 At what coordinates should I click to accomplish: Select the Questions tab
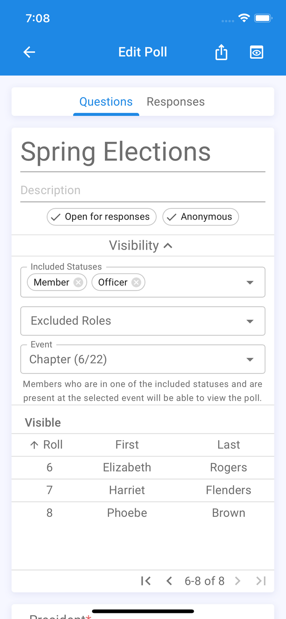click(106, 102)
